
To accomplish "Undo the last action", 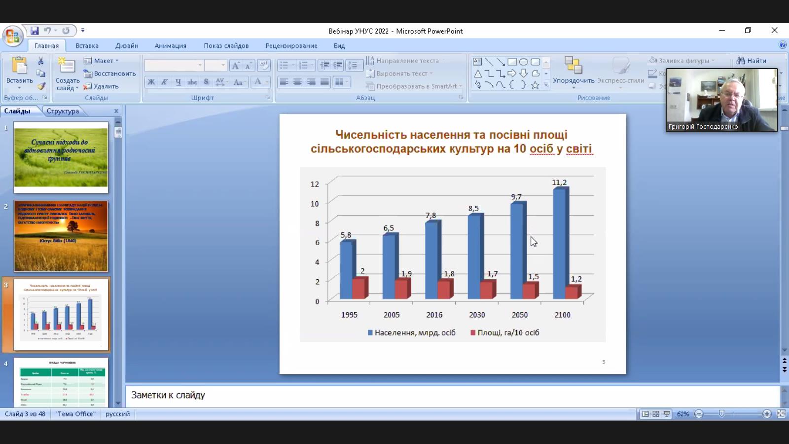I will pyautogui.click(x=47, y=31).
